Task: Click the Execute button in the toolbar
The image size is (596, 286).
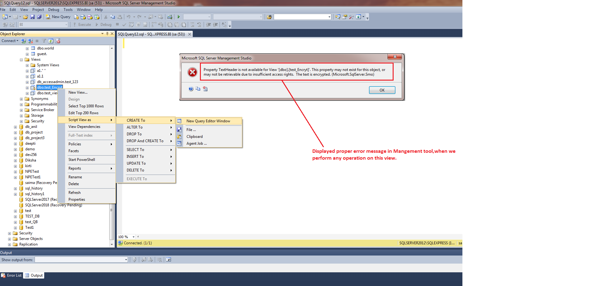Action: pos(82,25)
